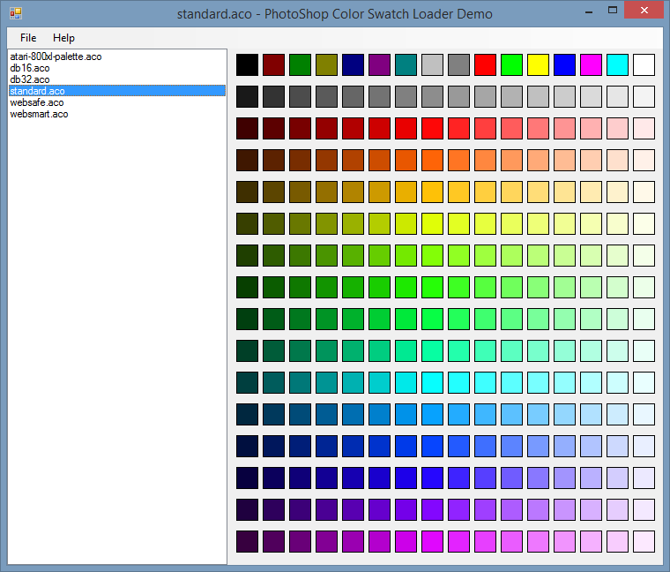Viewport: 670px width, 572px height.
Task: Open the Help menu
Action: [x=63, y=38]
